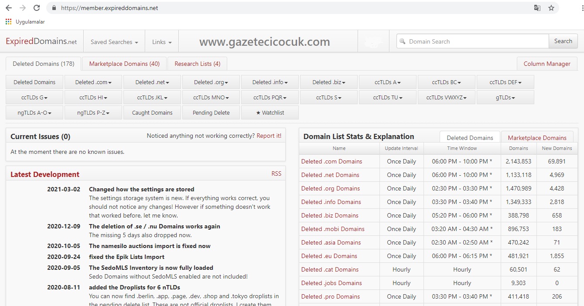This screenshot has height=306, width=584.
Task: Click the www.gazetecicocuk.com banner text
Action: click(x=264, y=42)
